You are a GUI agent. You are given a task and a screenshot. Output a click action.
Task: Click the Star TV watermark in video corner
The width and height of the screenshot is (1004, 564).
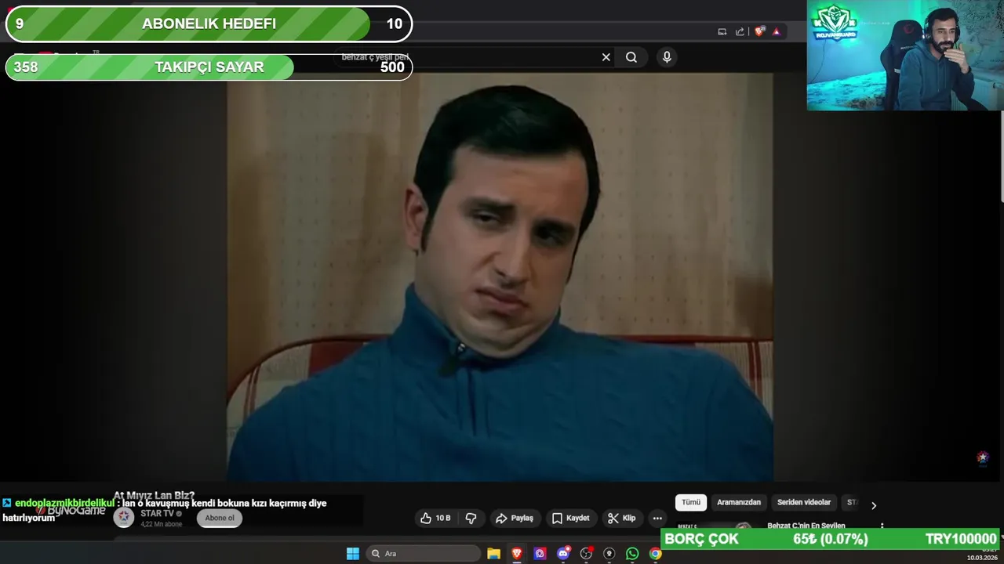(982, 458)
